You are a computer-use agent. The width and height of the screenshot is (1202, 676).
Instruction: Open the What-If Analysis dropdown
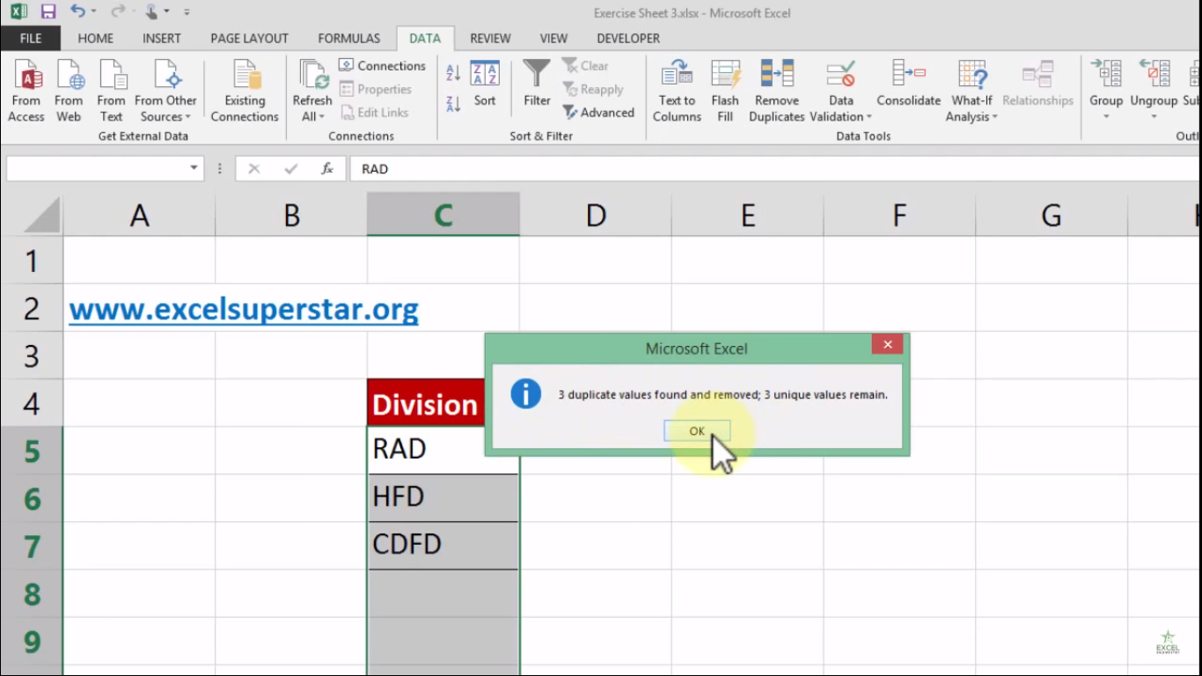coord(971,91)
